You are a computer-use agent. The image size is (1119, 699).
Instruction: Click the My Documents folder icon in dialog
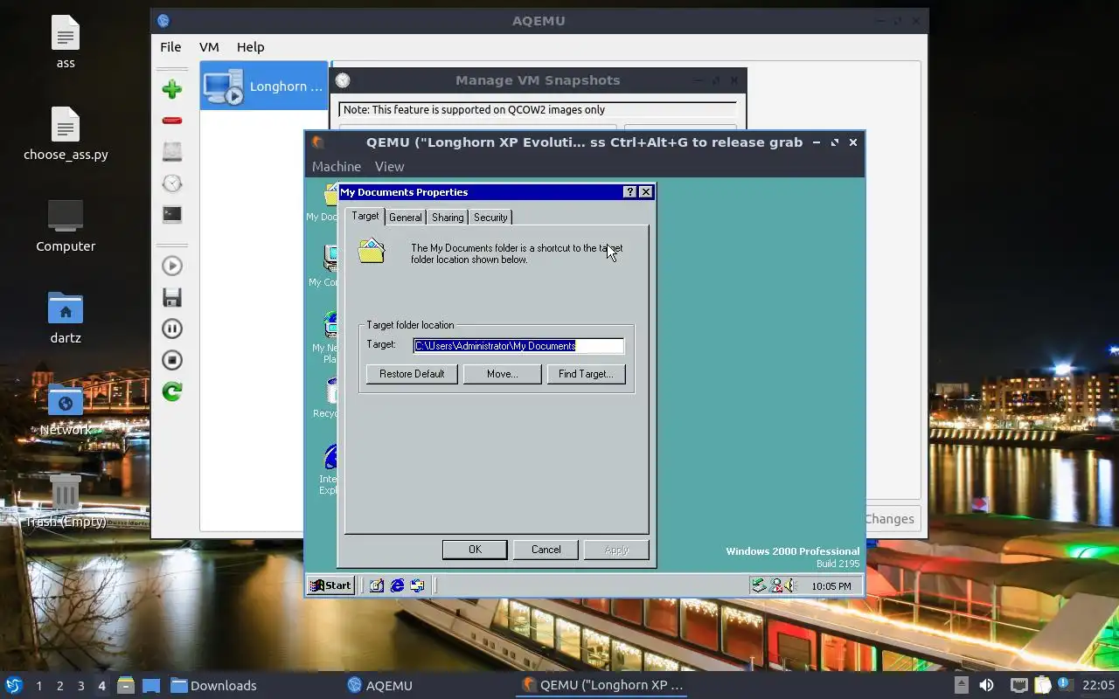(372, 251)
